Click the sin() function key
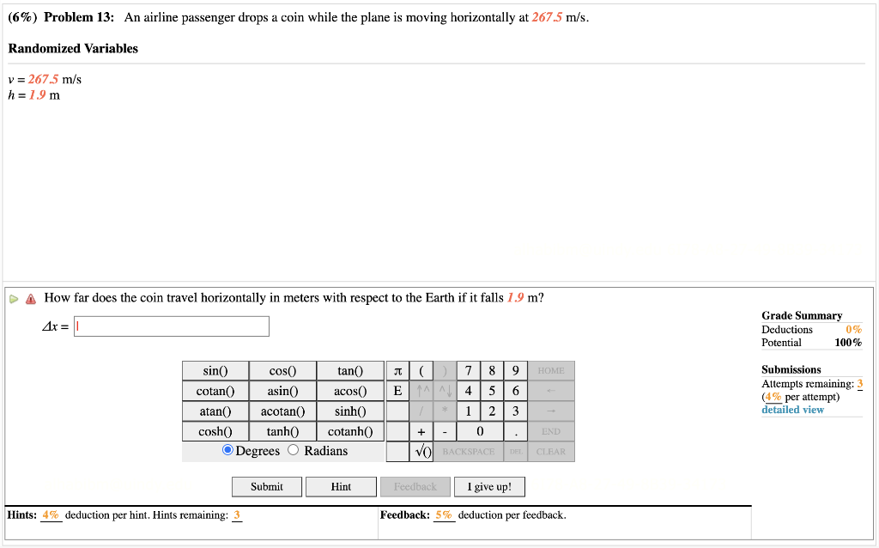Screen dimensions: 879x548 pyautogui.click(x=215, y=370)
